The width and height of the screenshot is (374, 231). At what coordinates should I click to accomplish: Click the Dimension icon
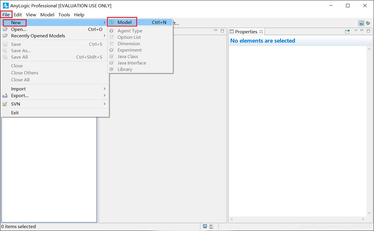tap(111, 43)
